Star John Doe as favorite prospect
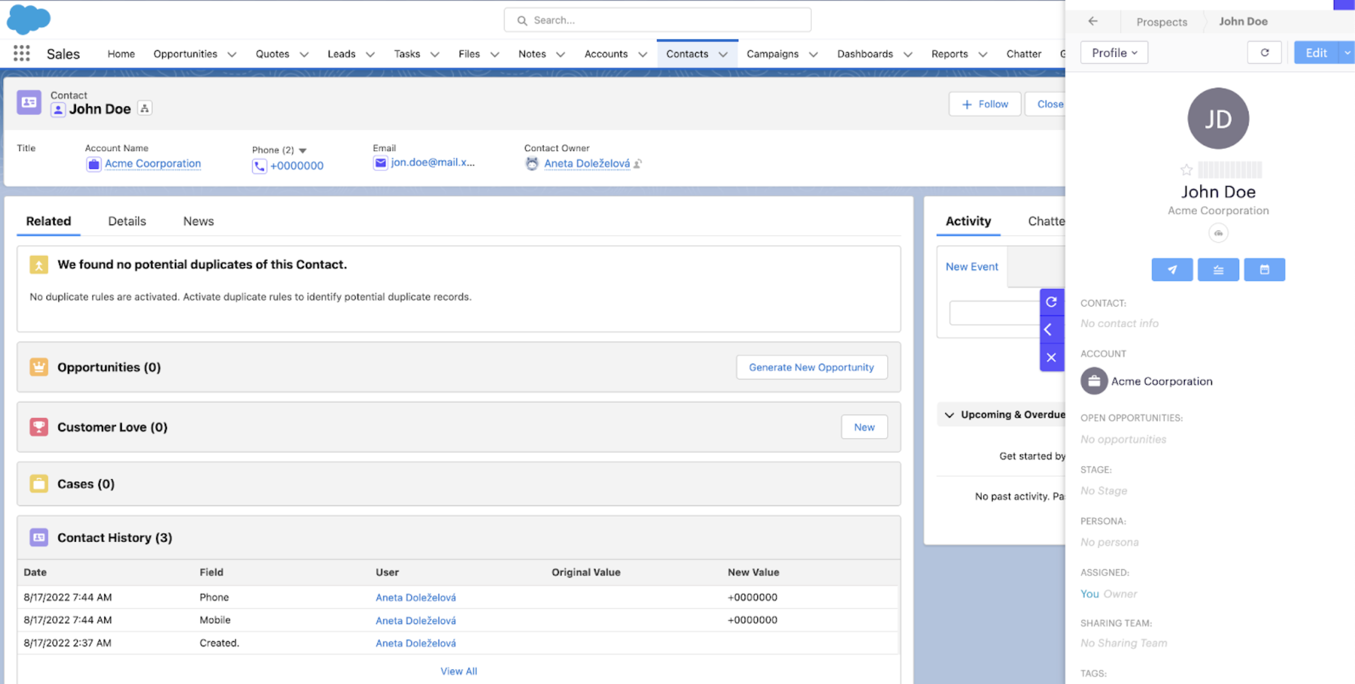Screen dimensions: 1355x684 click(1186, 170)
